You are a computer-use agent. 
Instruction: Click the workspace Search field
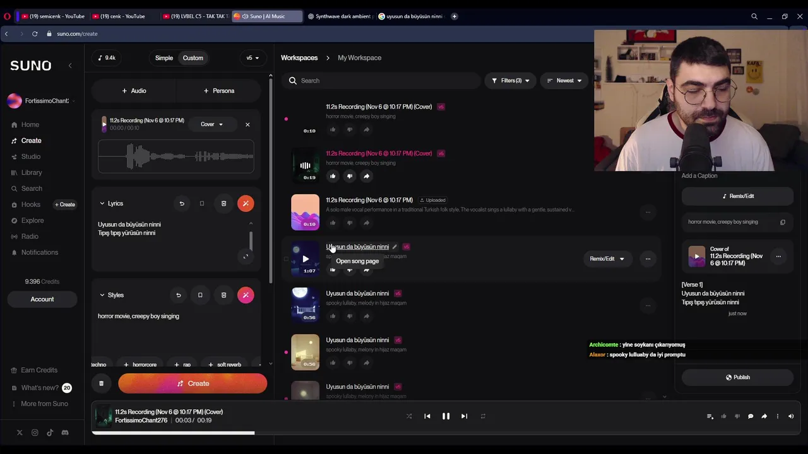point(381,81)
